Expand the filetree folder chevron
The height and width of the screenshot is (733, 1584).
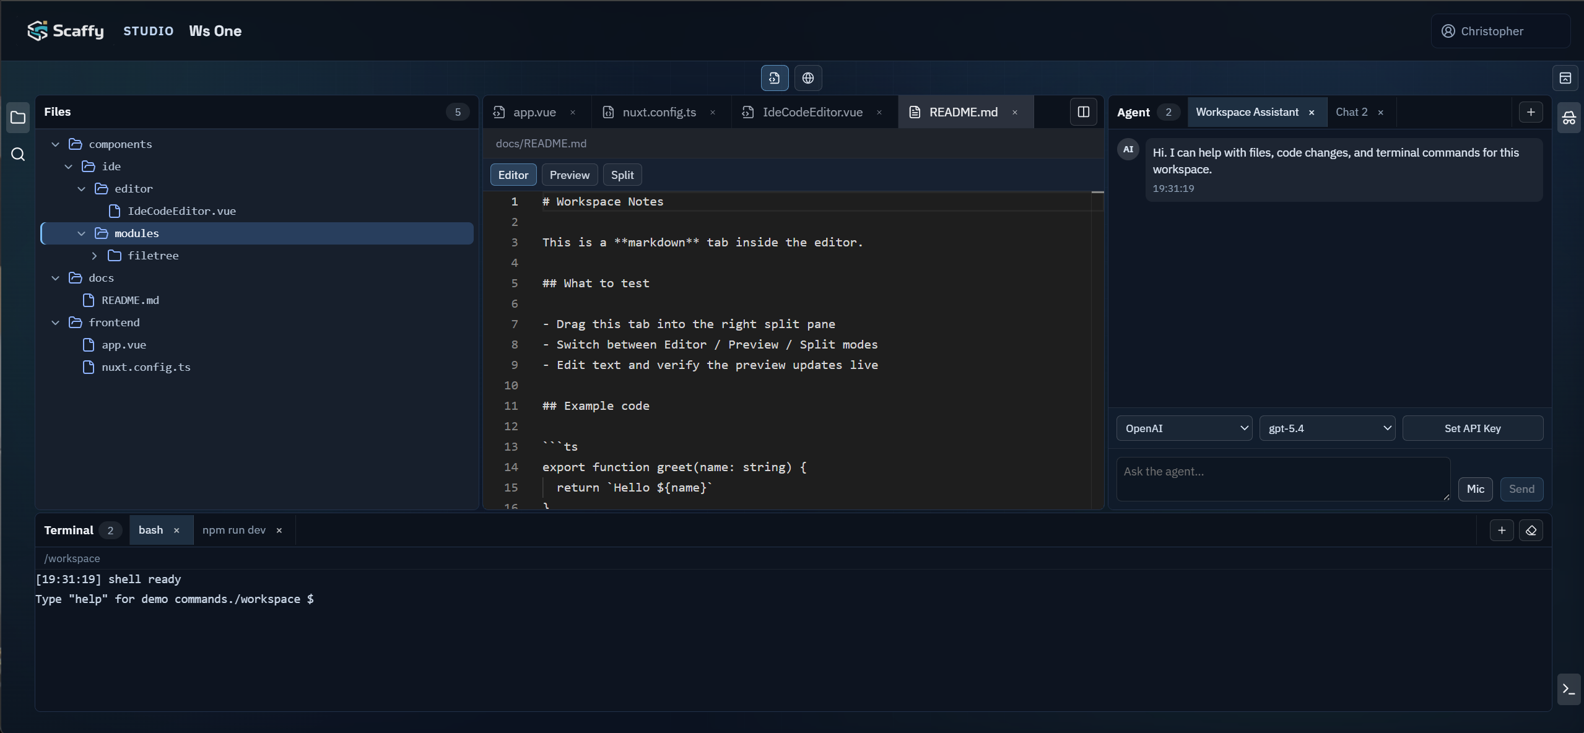click(x=95, y=256)
